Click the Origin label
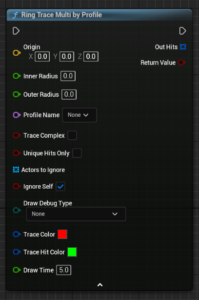 32,47
